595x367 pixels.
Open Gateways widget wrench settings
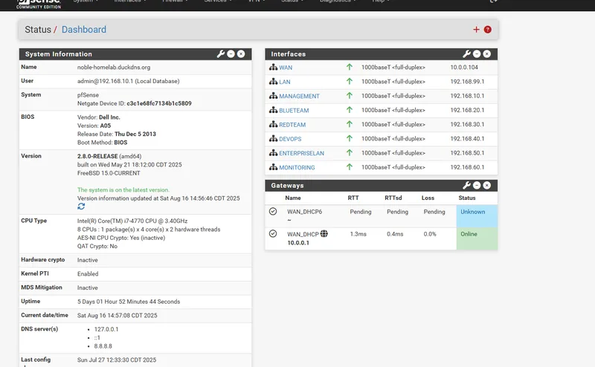click(467, 185)
